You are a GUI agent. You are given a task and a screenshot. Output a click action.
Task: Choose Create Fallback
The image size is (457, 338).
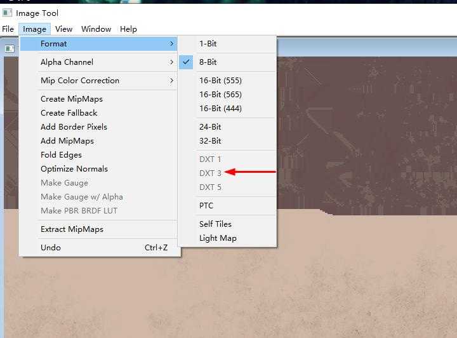(98, 113)
